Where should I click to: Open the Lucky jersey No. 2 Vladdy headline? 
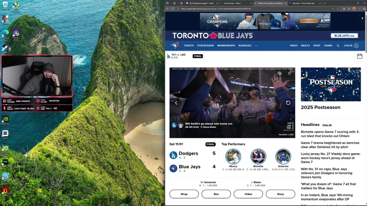[331, 158]
